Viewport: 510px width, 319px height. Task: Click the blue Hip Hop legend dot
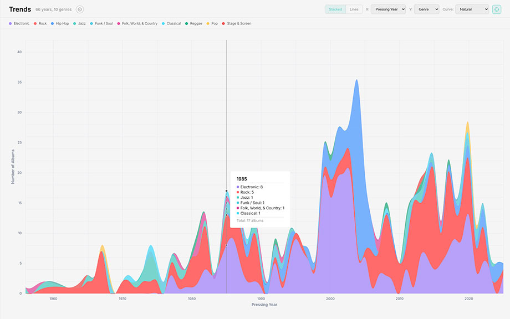click(x=52, y=24)
